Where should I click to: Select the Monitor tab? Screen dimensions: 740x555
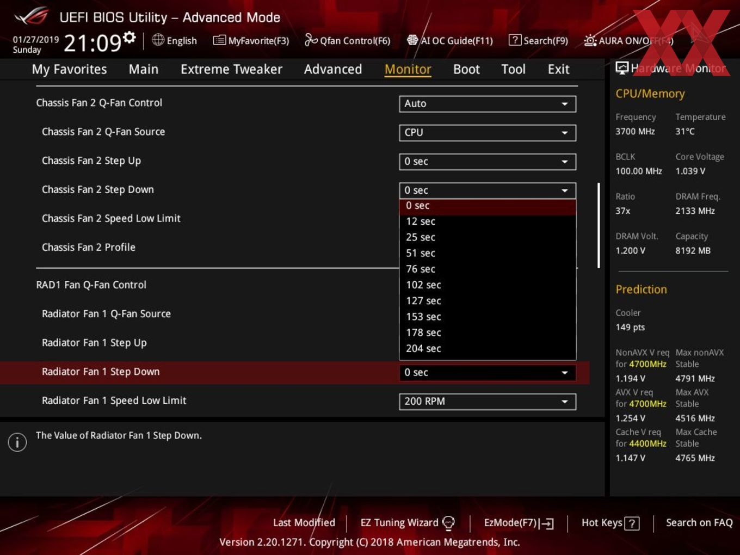(408, 69)
